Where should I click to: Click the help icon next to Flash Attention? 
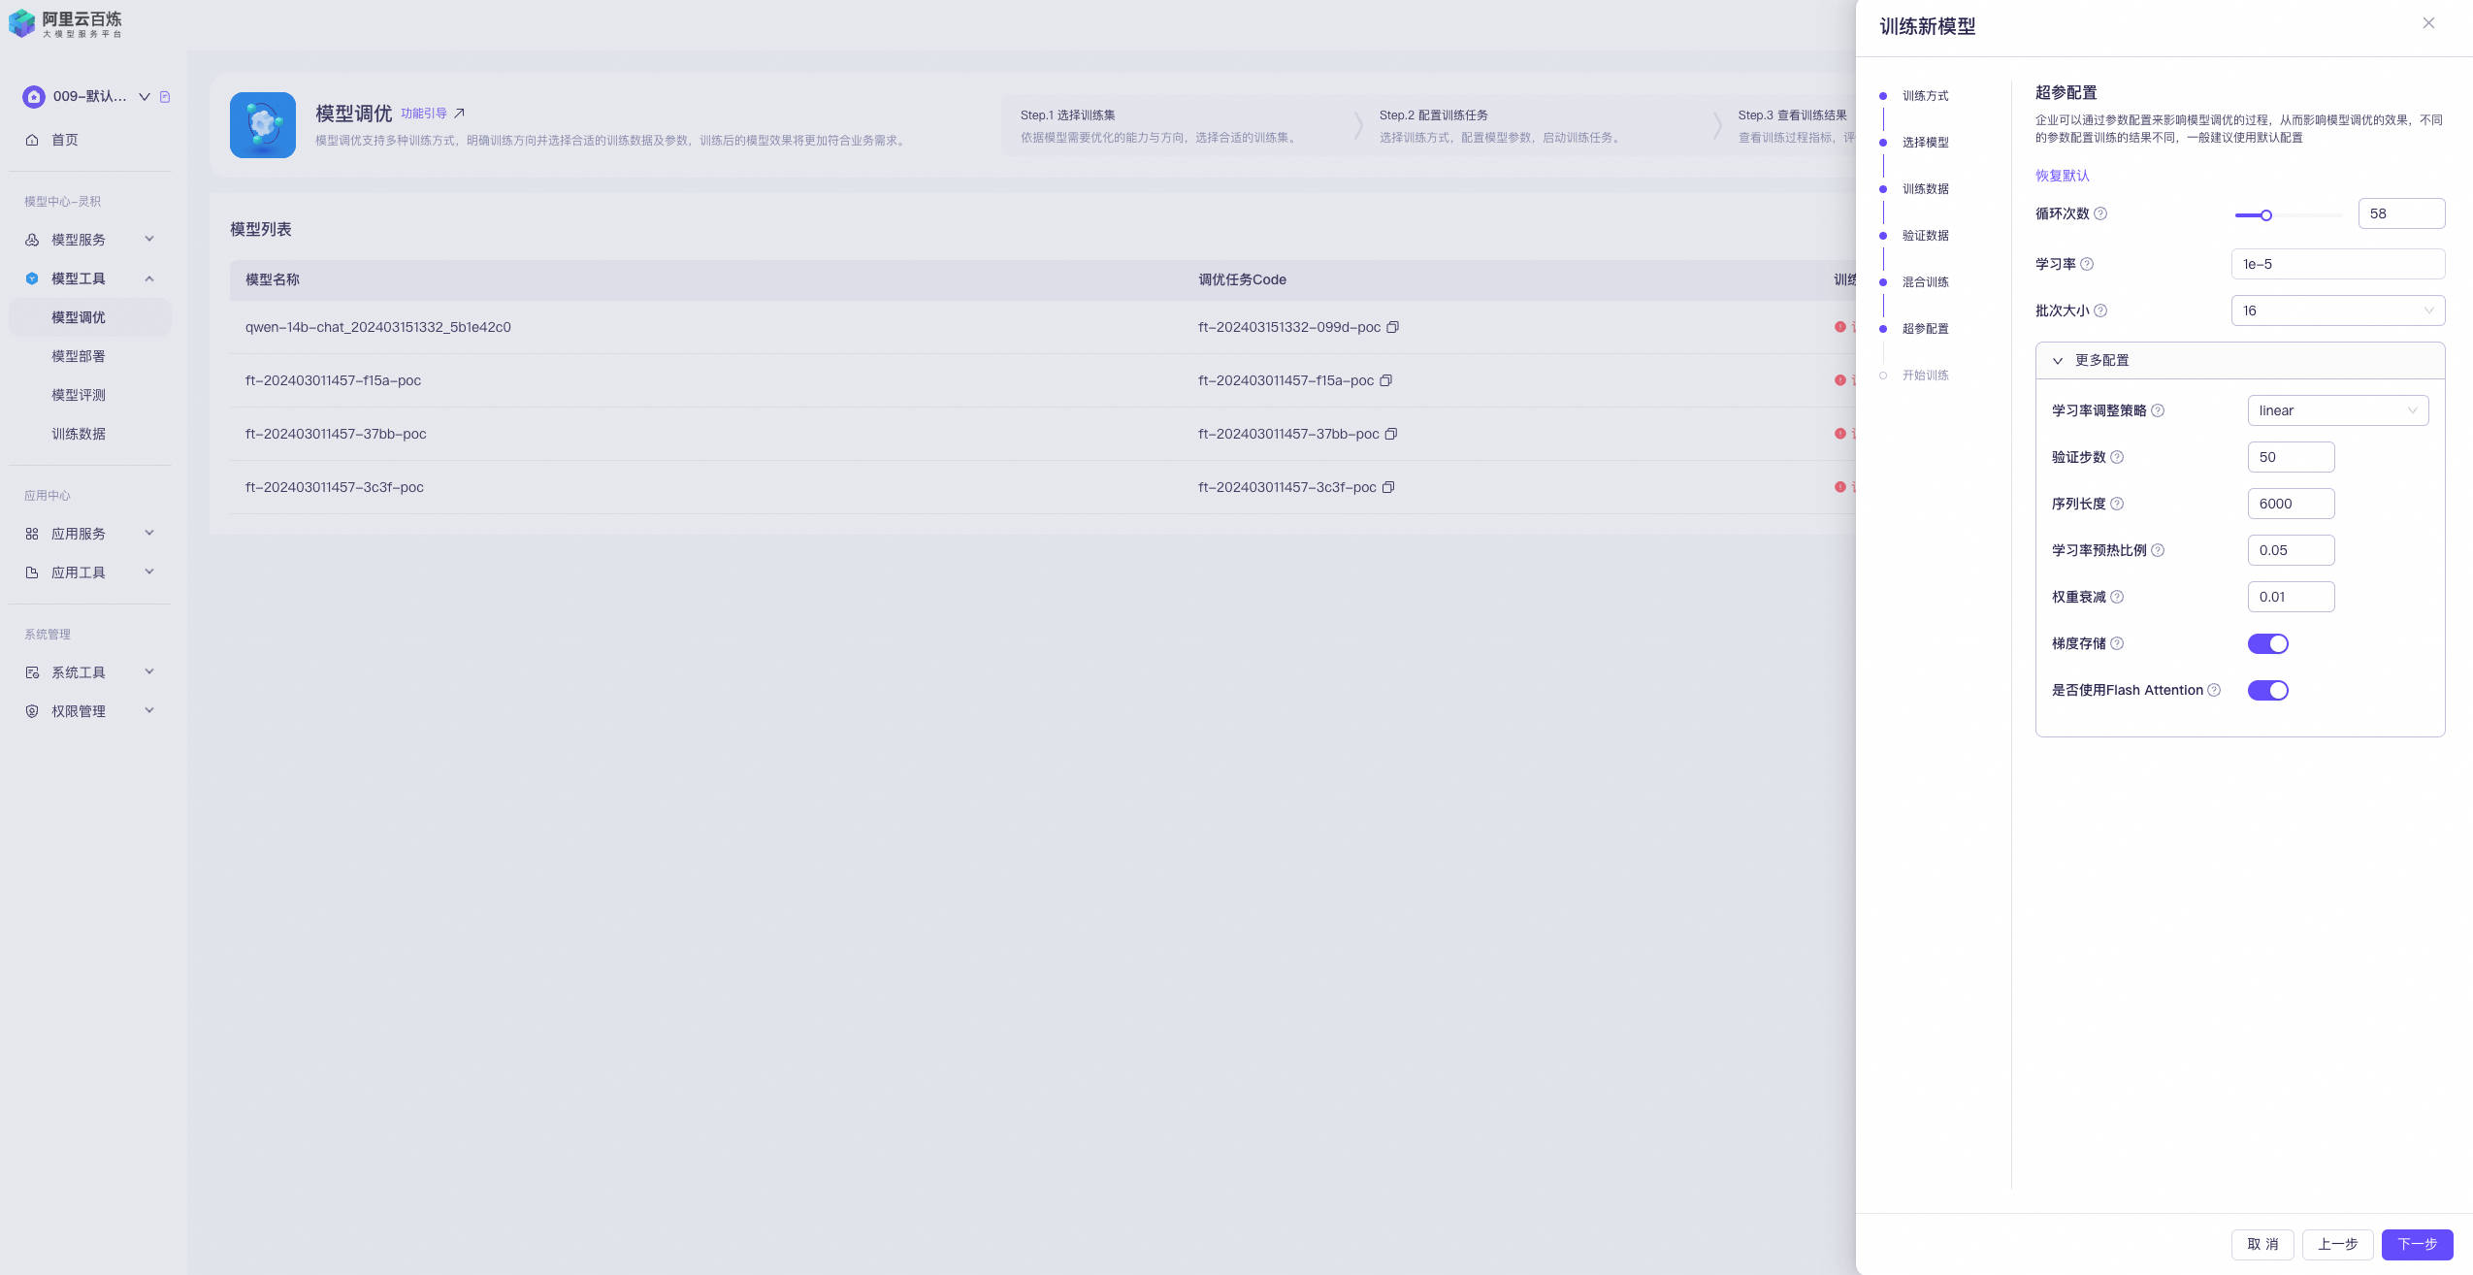click(x=2214, y=690)
